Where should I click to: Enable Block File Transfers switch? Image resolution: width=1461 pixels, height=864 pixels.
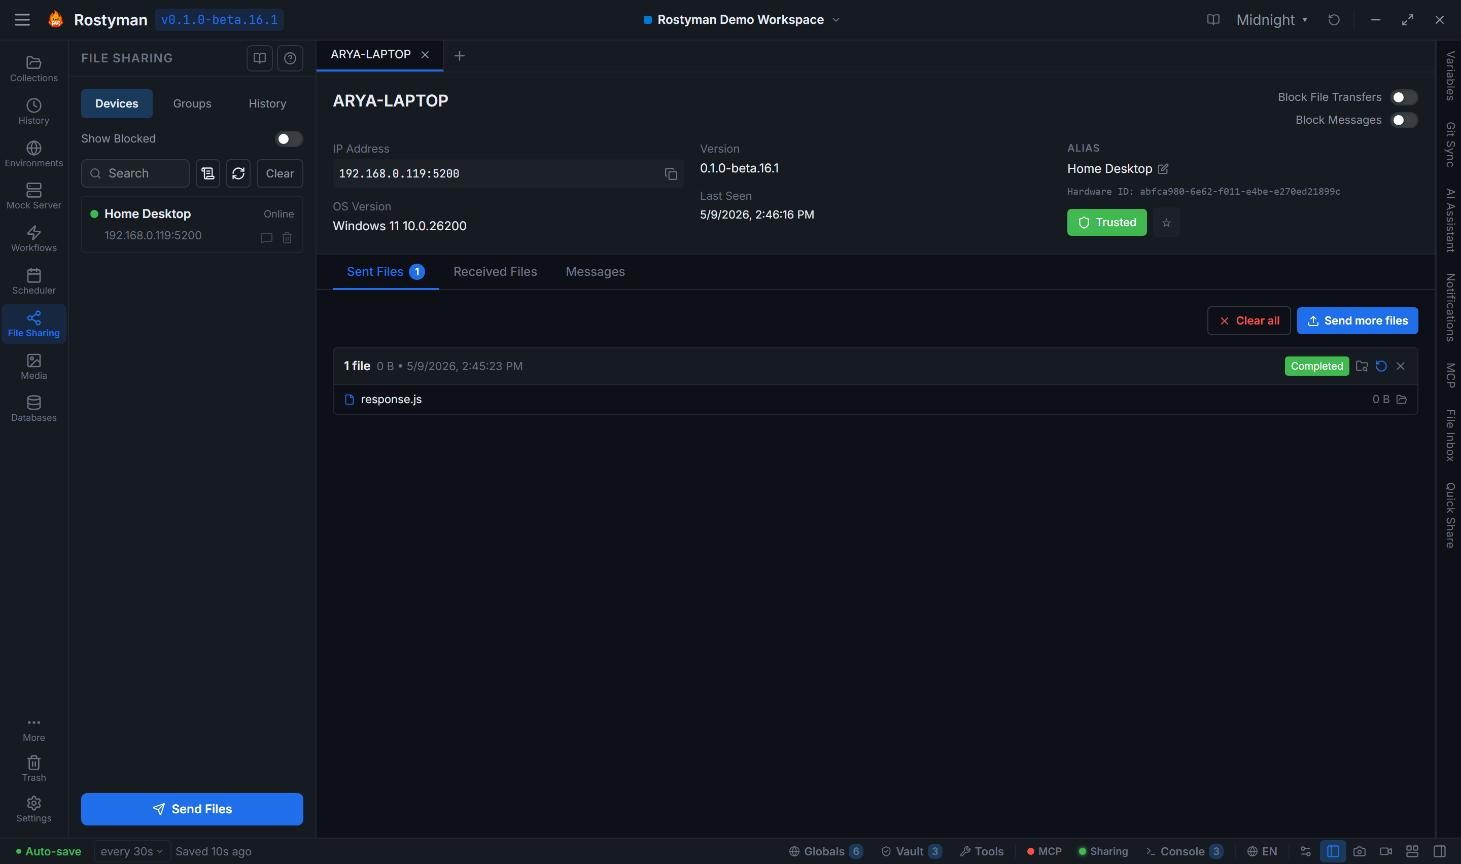click(x=1403, y=97)
